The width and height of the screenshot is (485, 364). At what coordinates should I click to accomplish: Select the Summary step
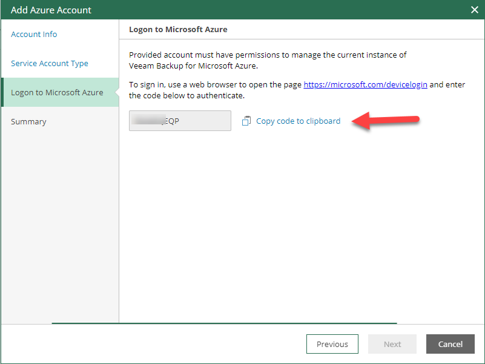click(x=28, y=121)
